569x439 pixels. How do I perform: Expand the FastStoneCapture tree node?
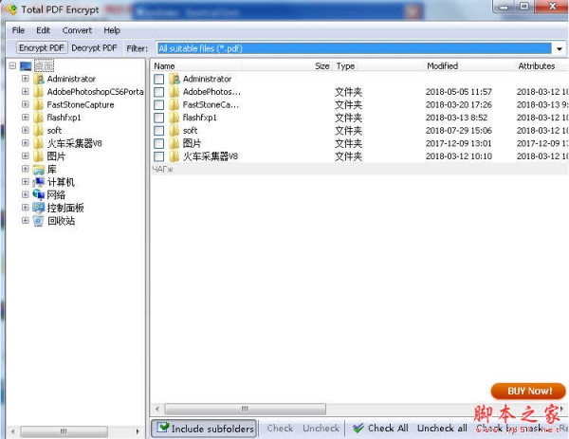[25, 104]
